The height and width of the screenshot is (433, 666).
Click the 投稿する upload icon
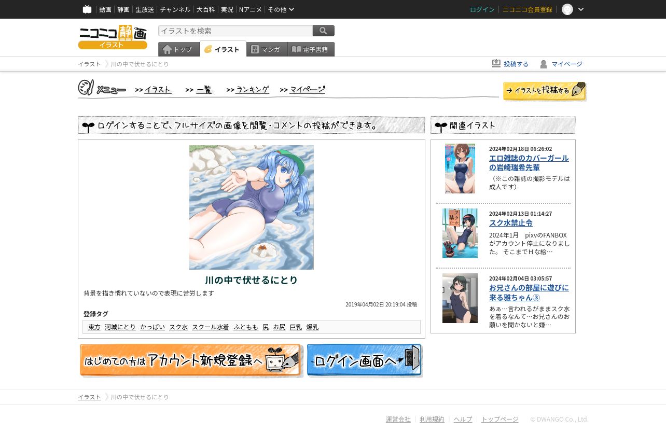[x=496, y=63]
